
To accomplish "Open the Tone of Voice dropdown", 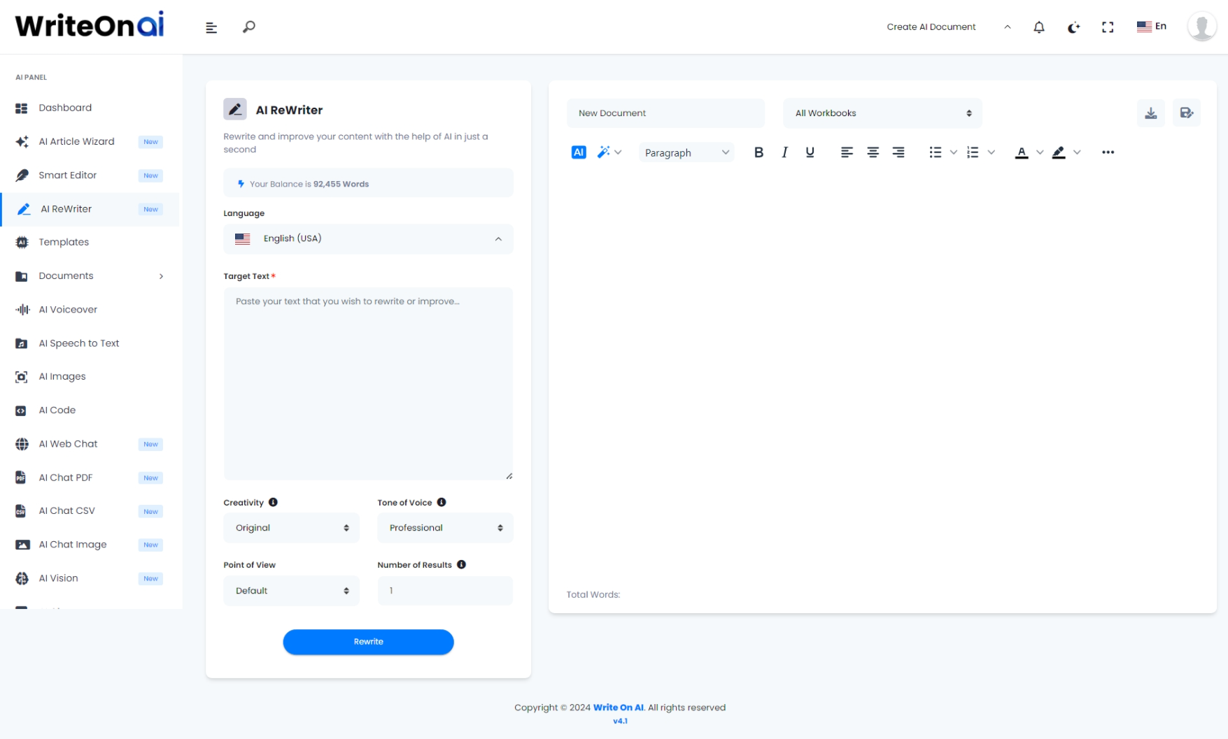I will (445, 528).
